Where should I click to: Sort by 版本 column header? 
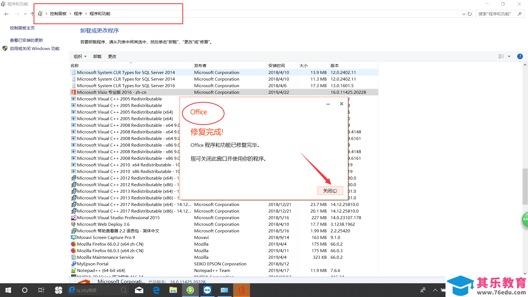point(353,65)
